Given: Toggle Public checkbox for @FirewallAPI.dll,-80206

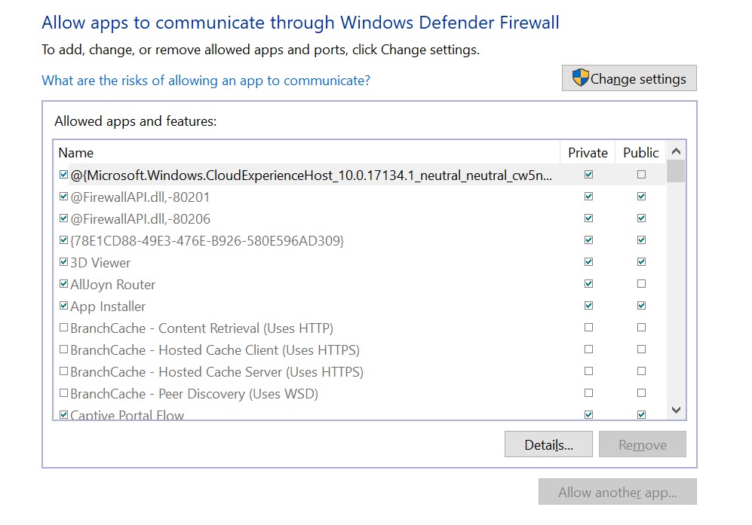Looking at the screenshot, I should point(641,218).
